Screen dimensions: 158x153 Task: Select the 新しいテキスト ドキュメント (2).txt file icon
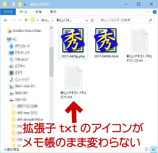[x=139, y=41]
